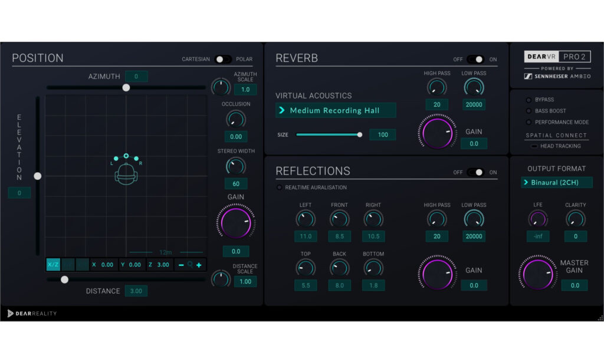The width and height of the screenshot is (604, 362).
Task: Click the Master Gain knob
Action: coord(538,274)
